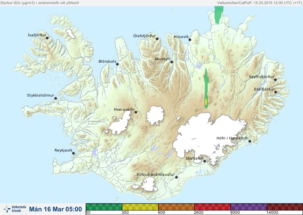The width and height of the screenshot is (303, 215).
Task: Click the legend value '14000'
Action: (x=272, y=213)
